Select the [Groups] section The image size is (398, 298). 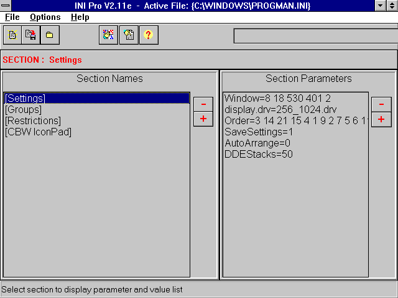click(x=23, y=109)
